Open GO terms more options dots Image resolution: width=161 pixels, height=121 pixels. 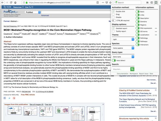click(156, 31)
